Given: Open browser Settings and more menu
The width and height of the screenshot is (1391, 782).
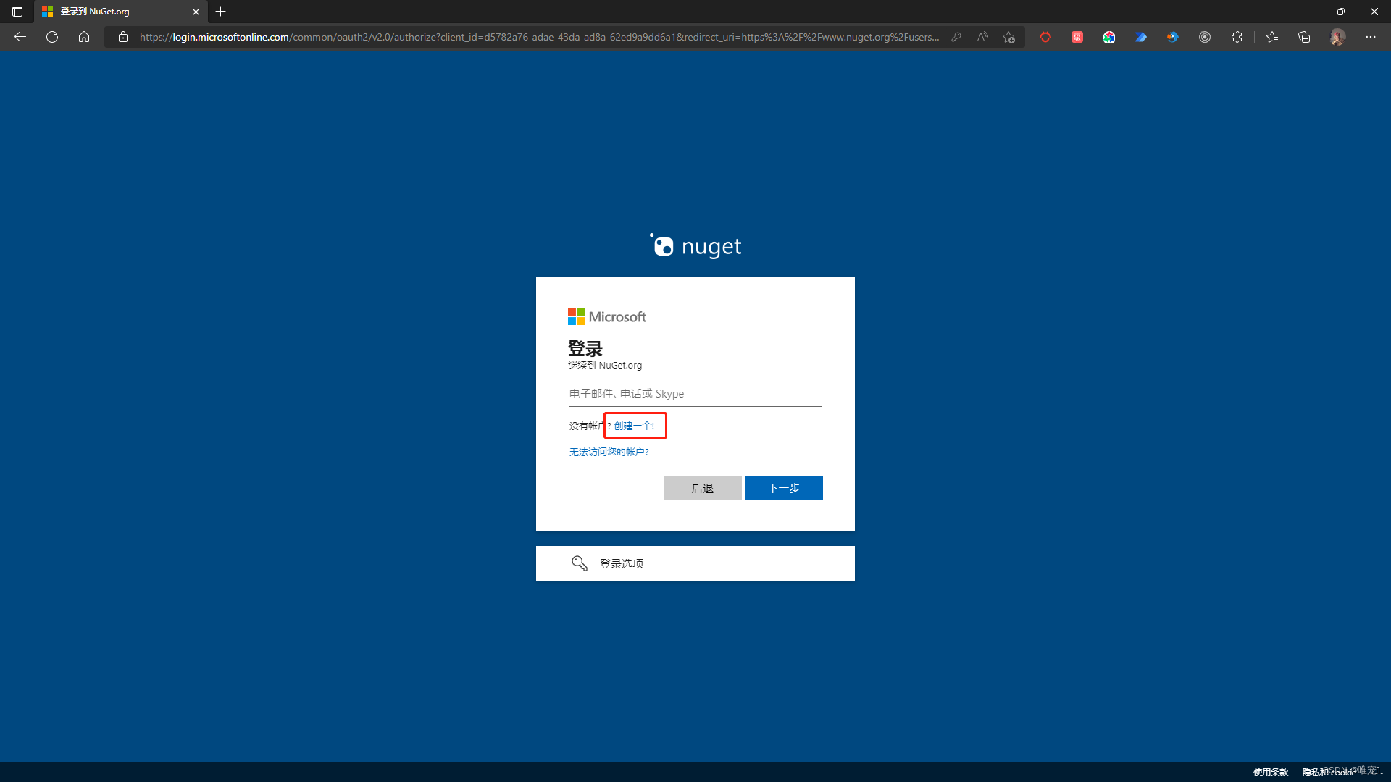Looking at the screenshot, I should (x=1371, y=37).
